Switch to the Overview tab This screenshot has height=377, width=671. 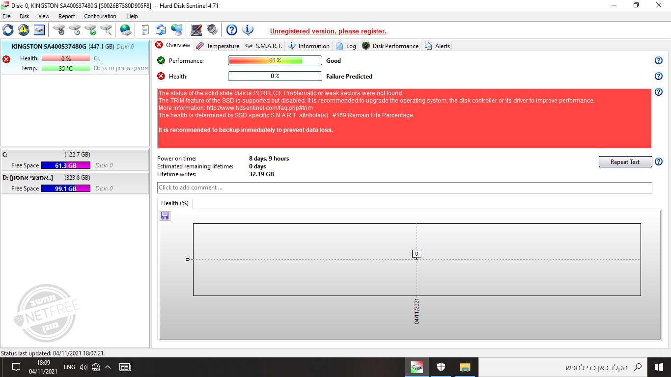tap(173, 45)
